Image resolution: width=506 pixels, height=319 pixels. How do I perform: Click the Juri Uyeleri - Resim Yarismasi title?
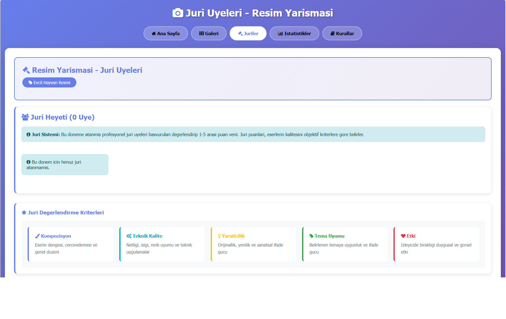click(x=259, y=13)
